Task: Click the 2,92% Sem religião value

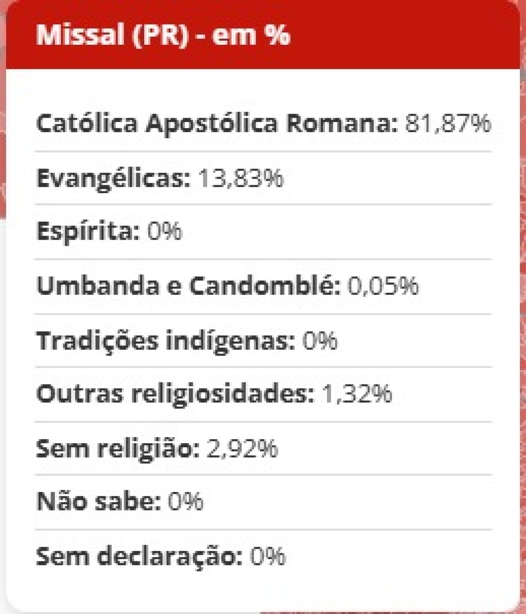Action: (242, 449)
